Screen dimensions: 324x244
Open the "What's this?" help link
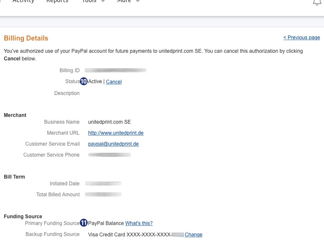pyautogui.click(x=139, y=223)
